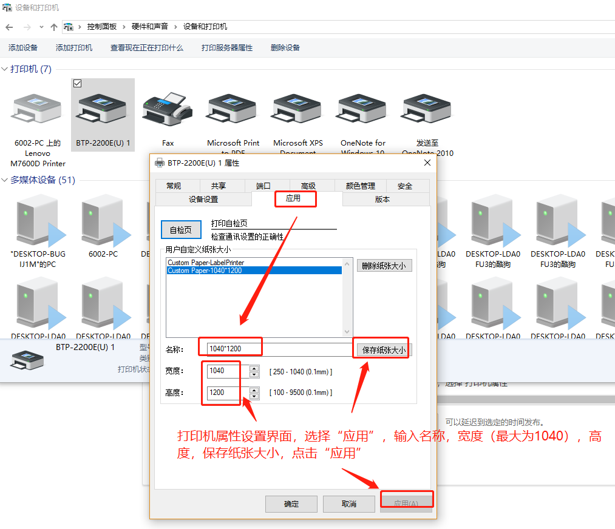The width and height of the screenshot is (615, 529).
Task: Click the 宽度 width input field
Action: coord(228,371)
